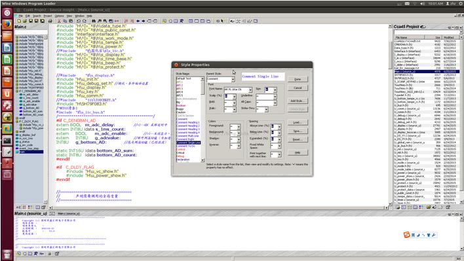Select "Comment Heading 1" style
464x261 pixels.
point(188,122)
